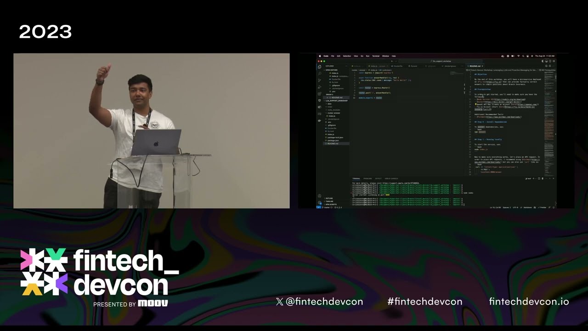This screenshot has width=588, height=331.
Task: Toggle the bottom panel layout button
Action: click(x=546, y=61)
